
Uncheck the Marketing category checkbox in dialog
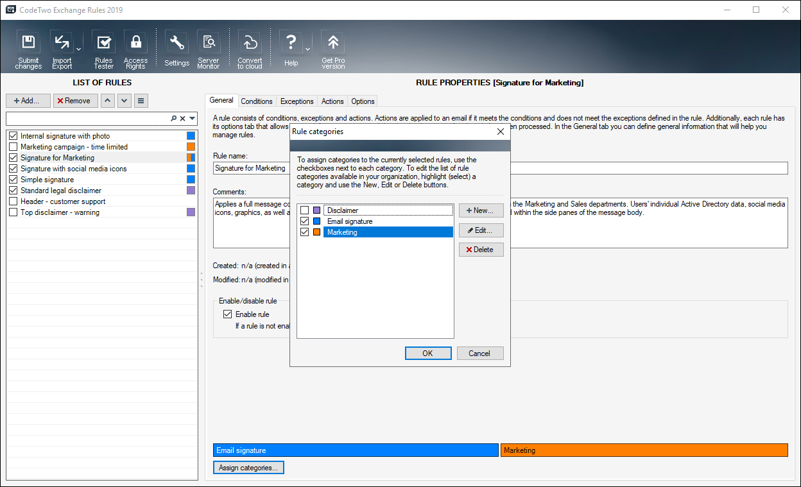point(305,232)
